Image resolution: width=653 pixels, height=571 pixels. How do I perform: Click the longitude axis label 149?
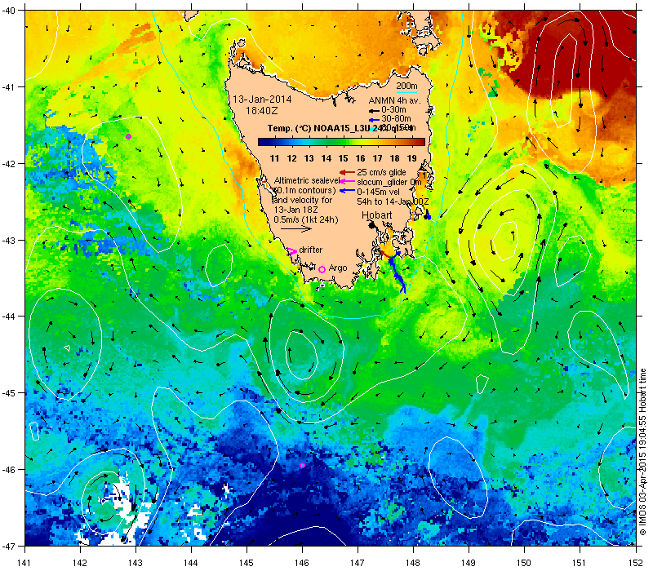[x=469, y=563]
